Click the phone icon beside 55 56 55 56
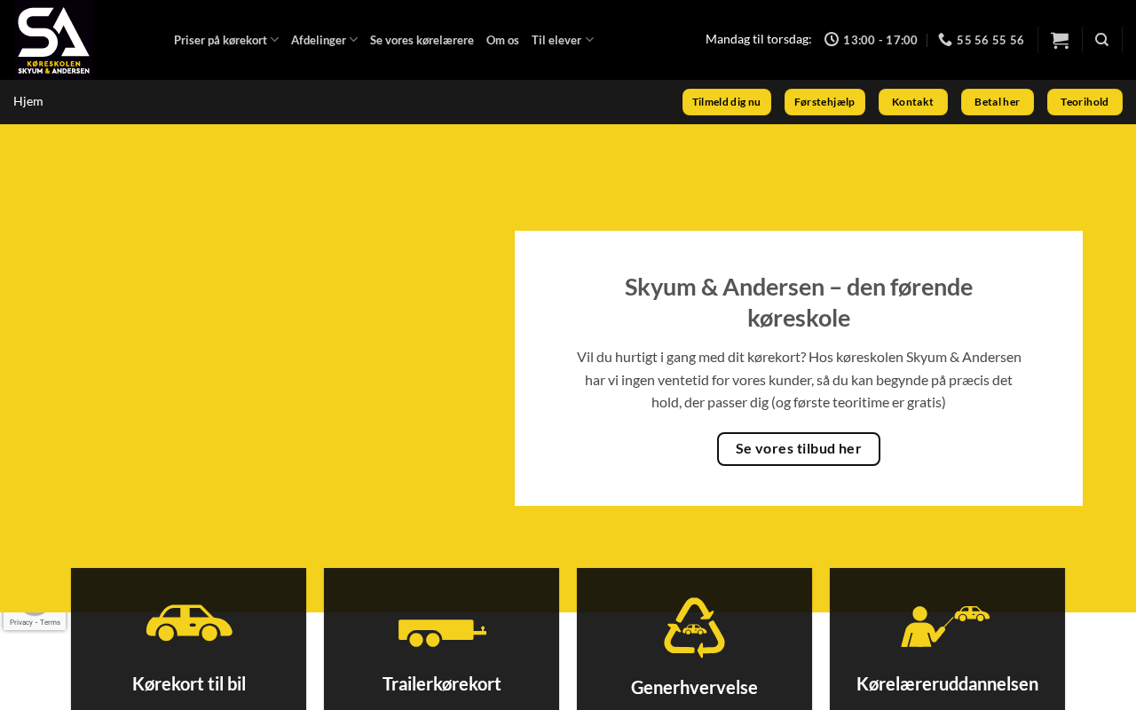The image size is (1136, 710). pos(945,40)
